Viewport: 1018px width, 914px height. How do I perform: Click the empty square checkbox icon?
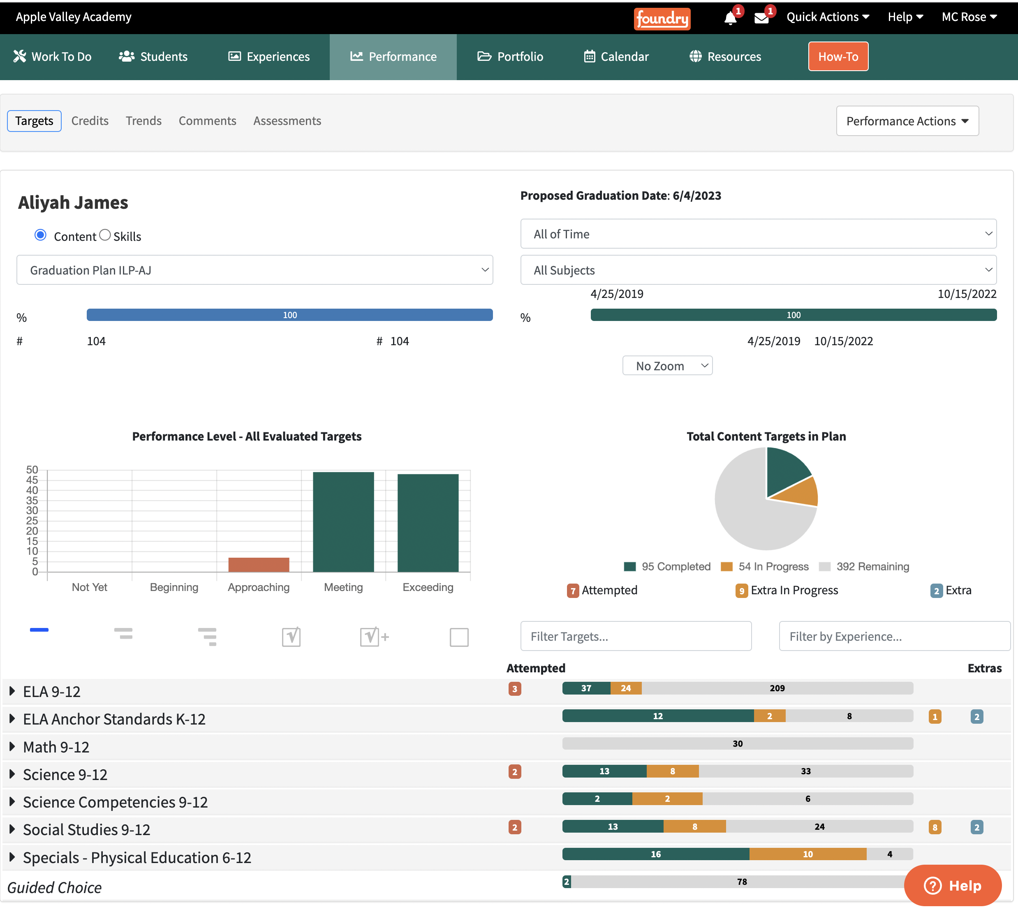459,637
